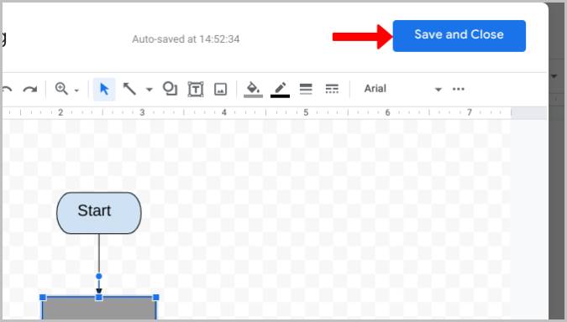Undo the last drawing action
567x322 pixels.
[8, 89]
